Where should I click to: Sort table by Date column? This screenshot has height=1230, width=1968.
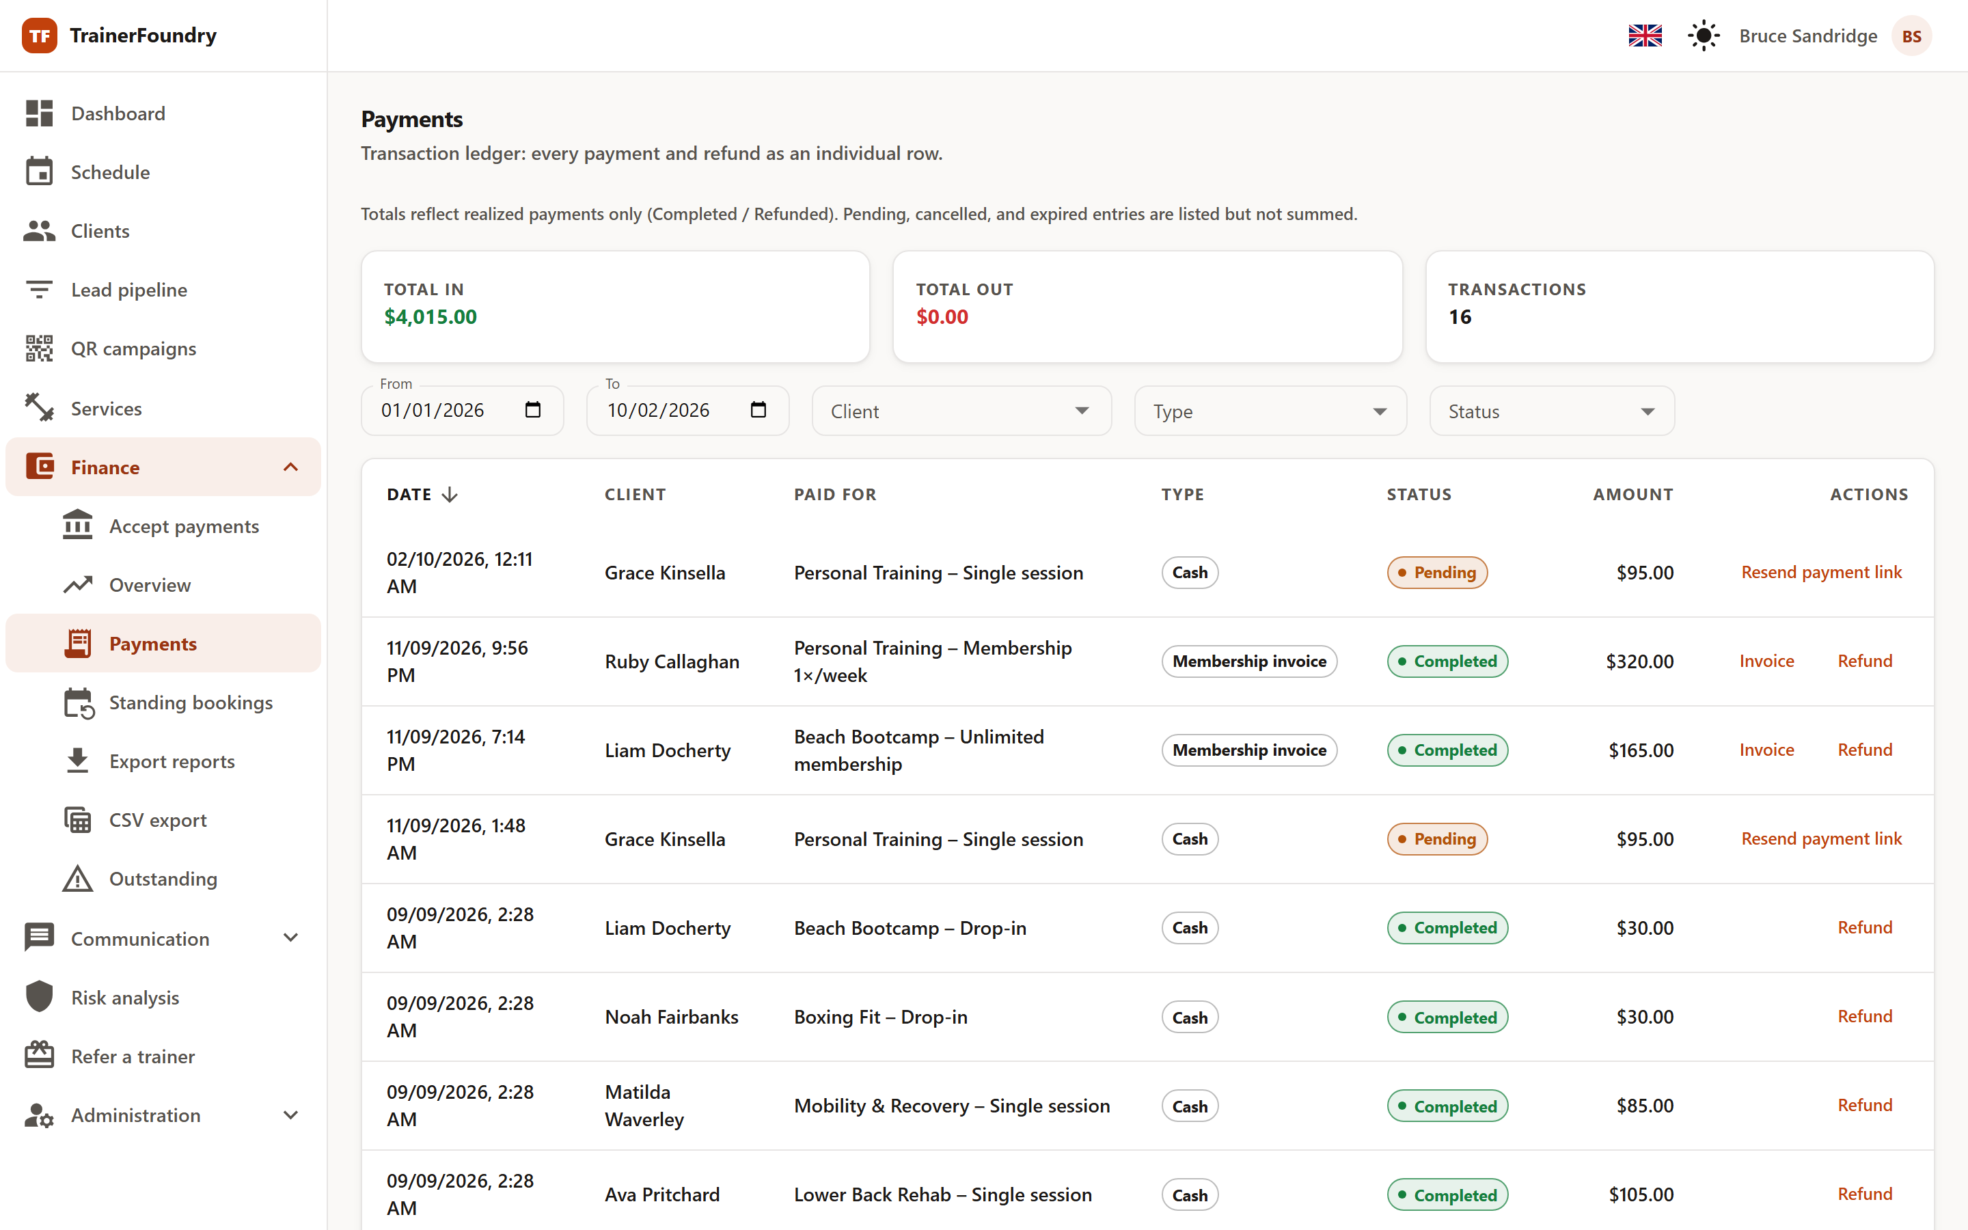pos(422,495)
